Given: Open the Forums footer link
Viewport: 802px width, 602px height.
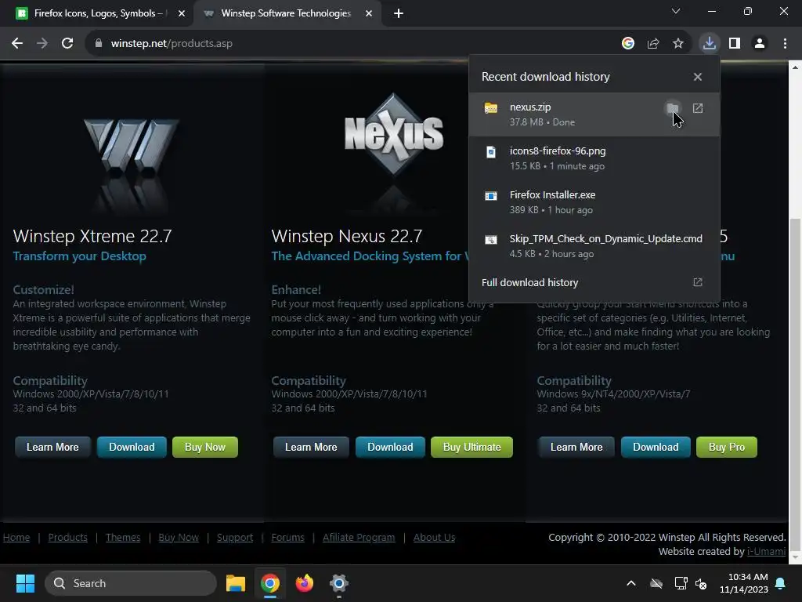Looking at the screenshot, I should [x=287, y=538].
